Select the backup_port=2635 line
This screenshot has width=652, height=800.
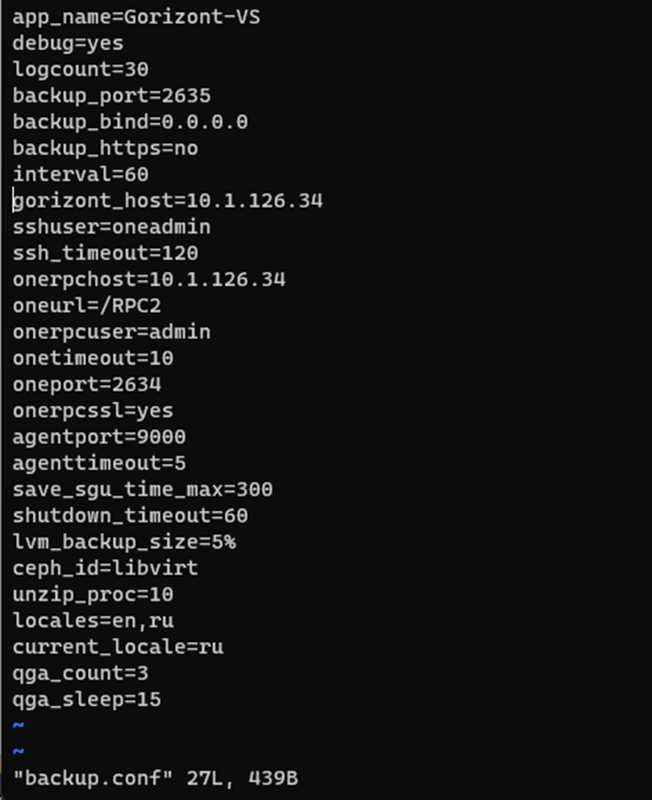click(111, 96)
